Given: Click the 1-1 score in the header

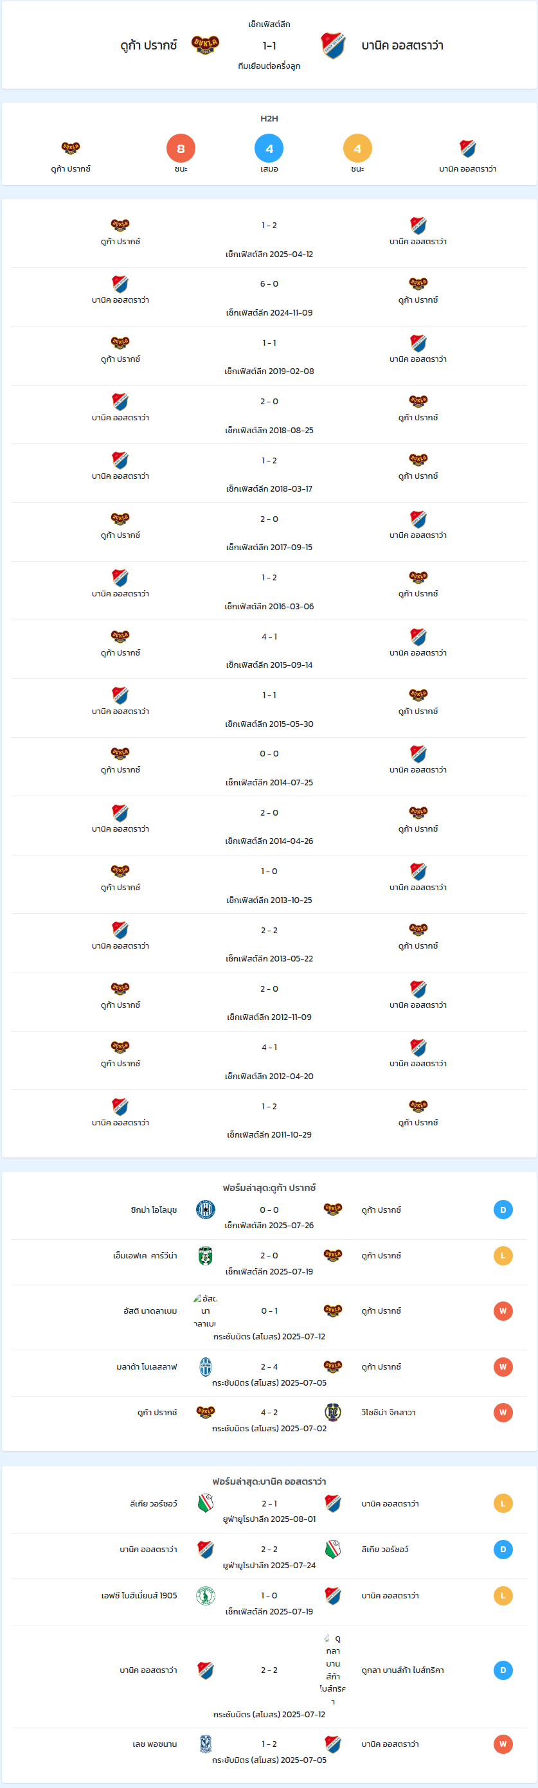Looking at the screenshot, I should [269, 46].
